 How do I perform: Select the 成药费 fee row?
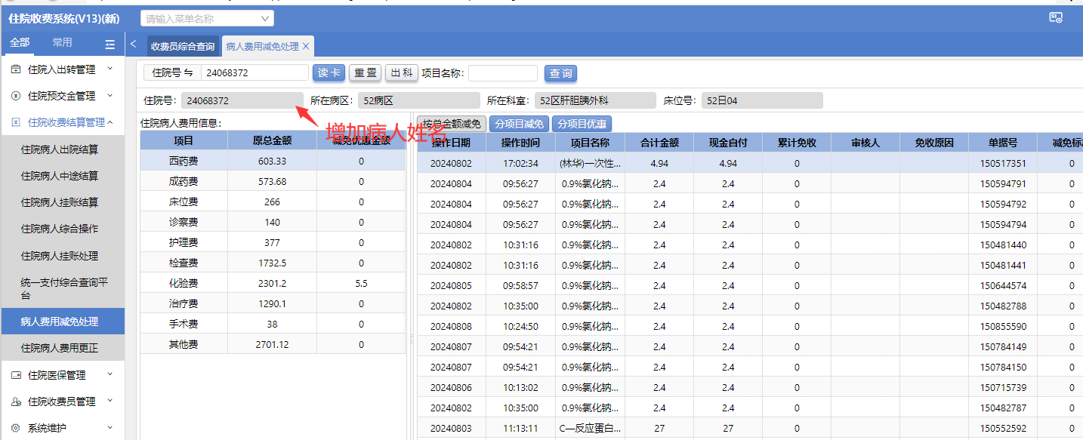pos(273,181)
